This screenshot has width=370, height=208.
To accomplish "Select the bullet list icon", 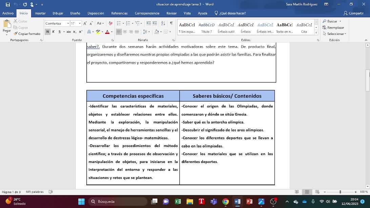I will [x=119, y=23].
